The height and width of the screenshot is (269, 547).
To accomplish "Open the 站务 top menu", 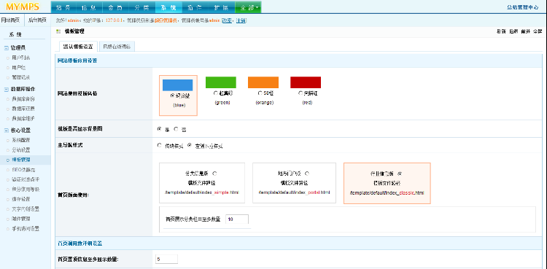I will coord(63,7).
